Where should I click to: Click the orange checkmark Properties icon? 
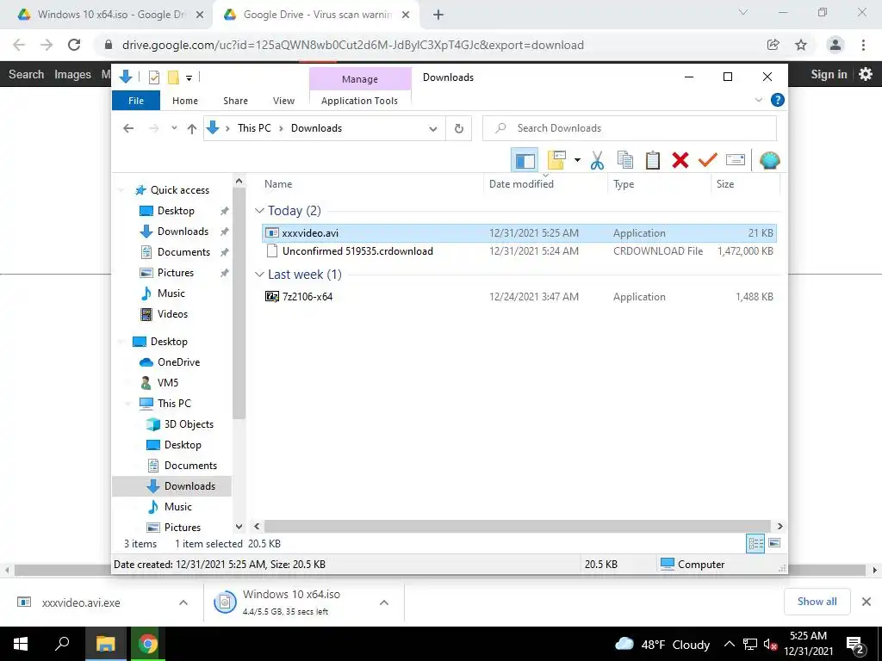[708, 160]
